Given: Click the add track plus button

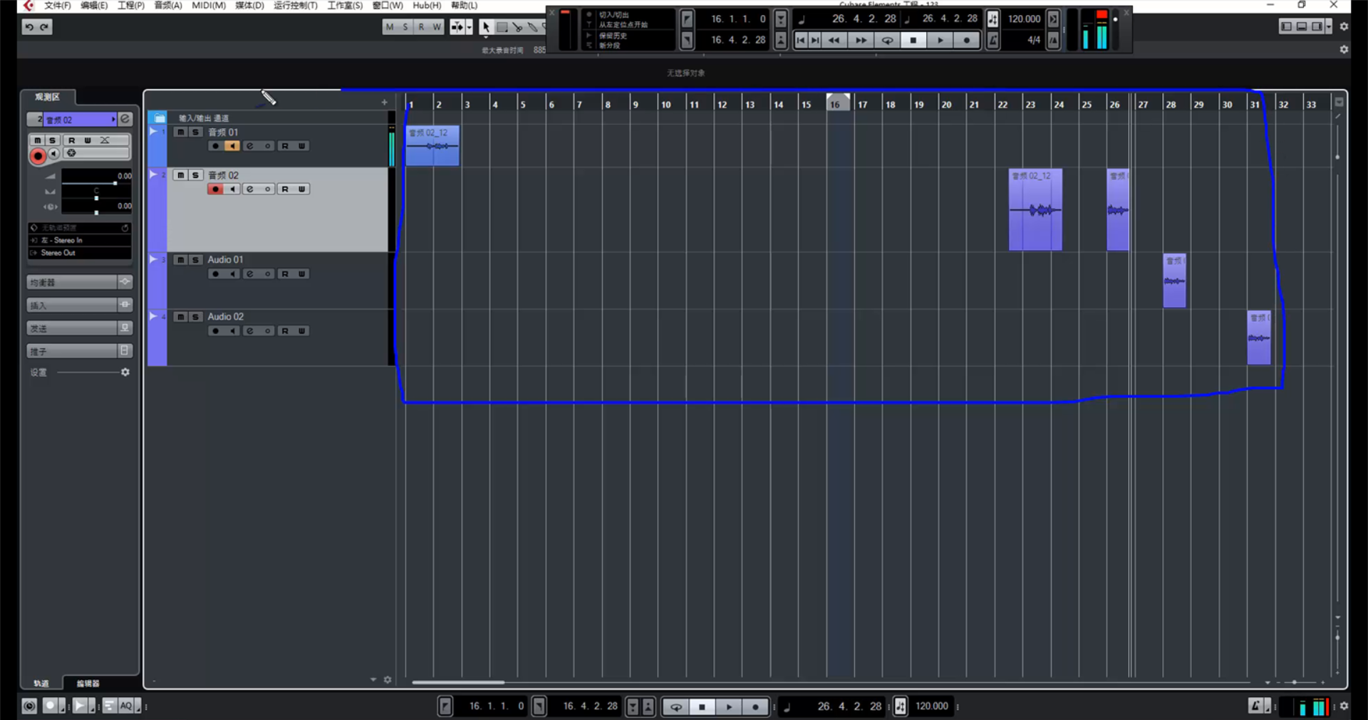Looking at the screenshot, I should pos(384,103).
